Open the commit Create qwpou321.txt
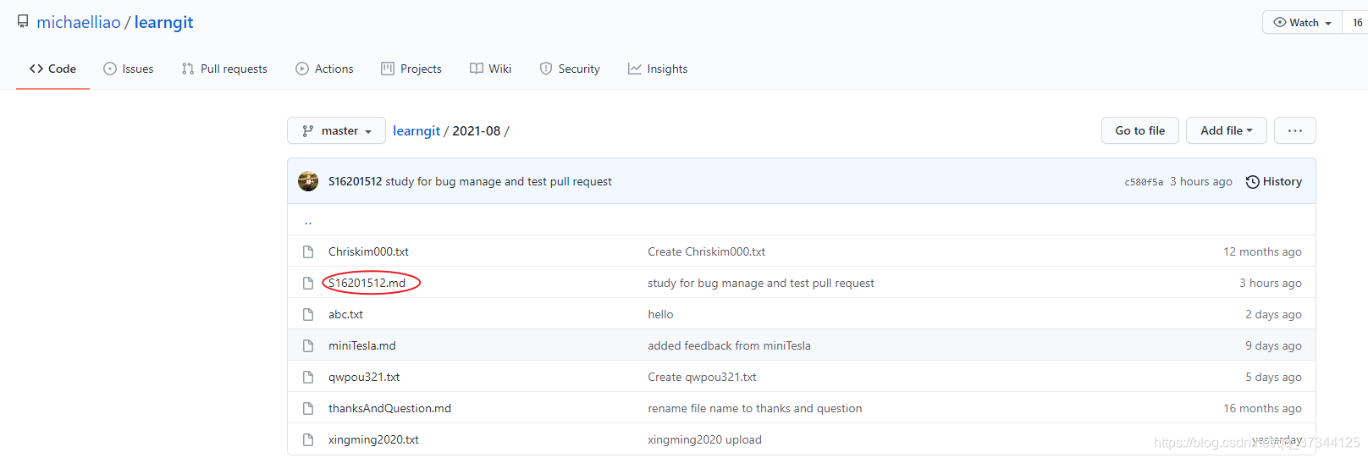The width and height of the screenshot is (1368, 458). 702,377
